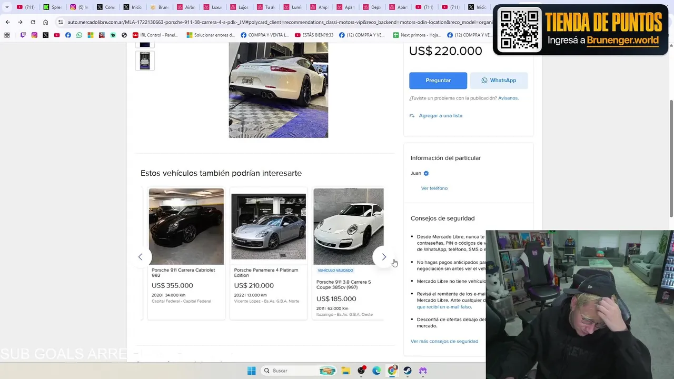
Task: Open File Explorer from the taskbar
Action: [x=345, y=371]
